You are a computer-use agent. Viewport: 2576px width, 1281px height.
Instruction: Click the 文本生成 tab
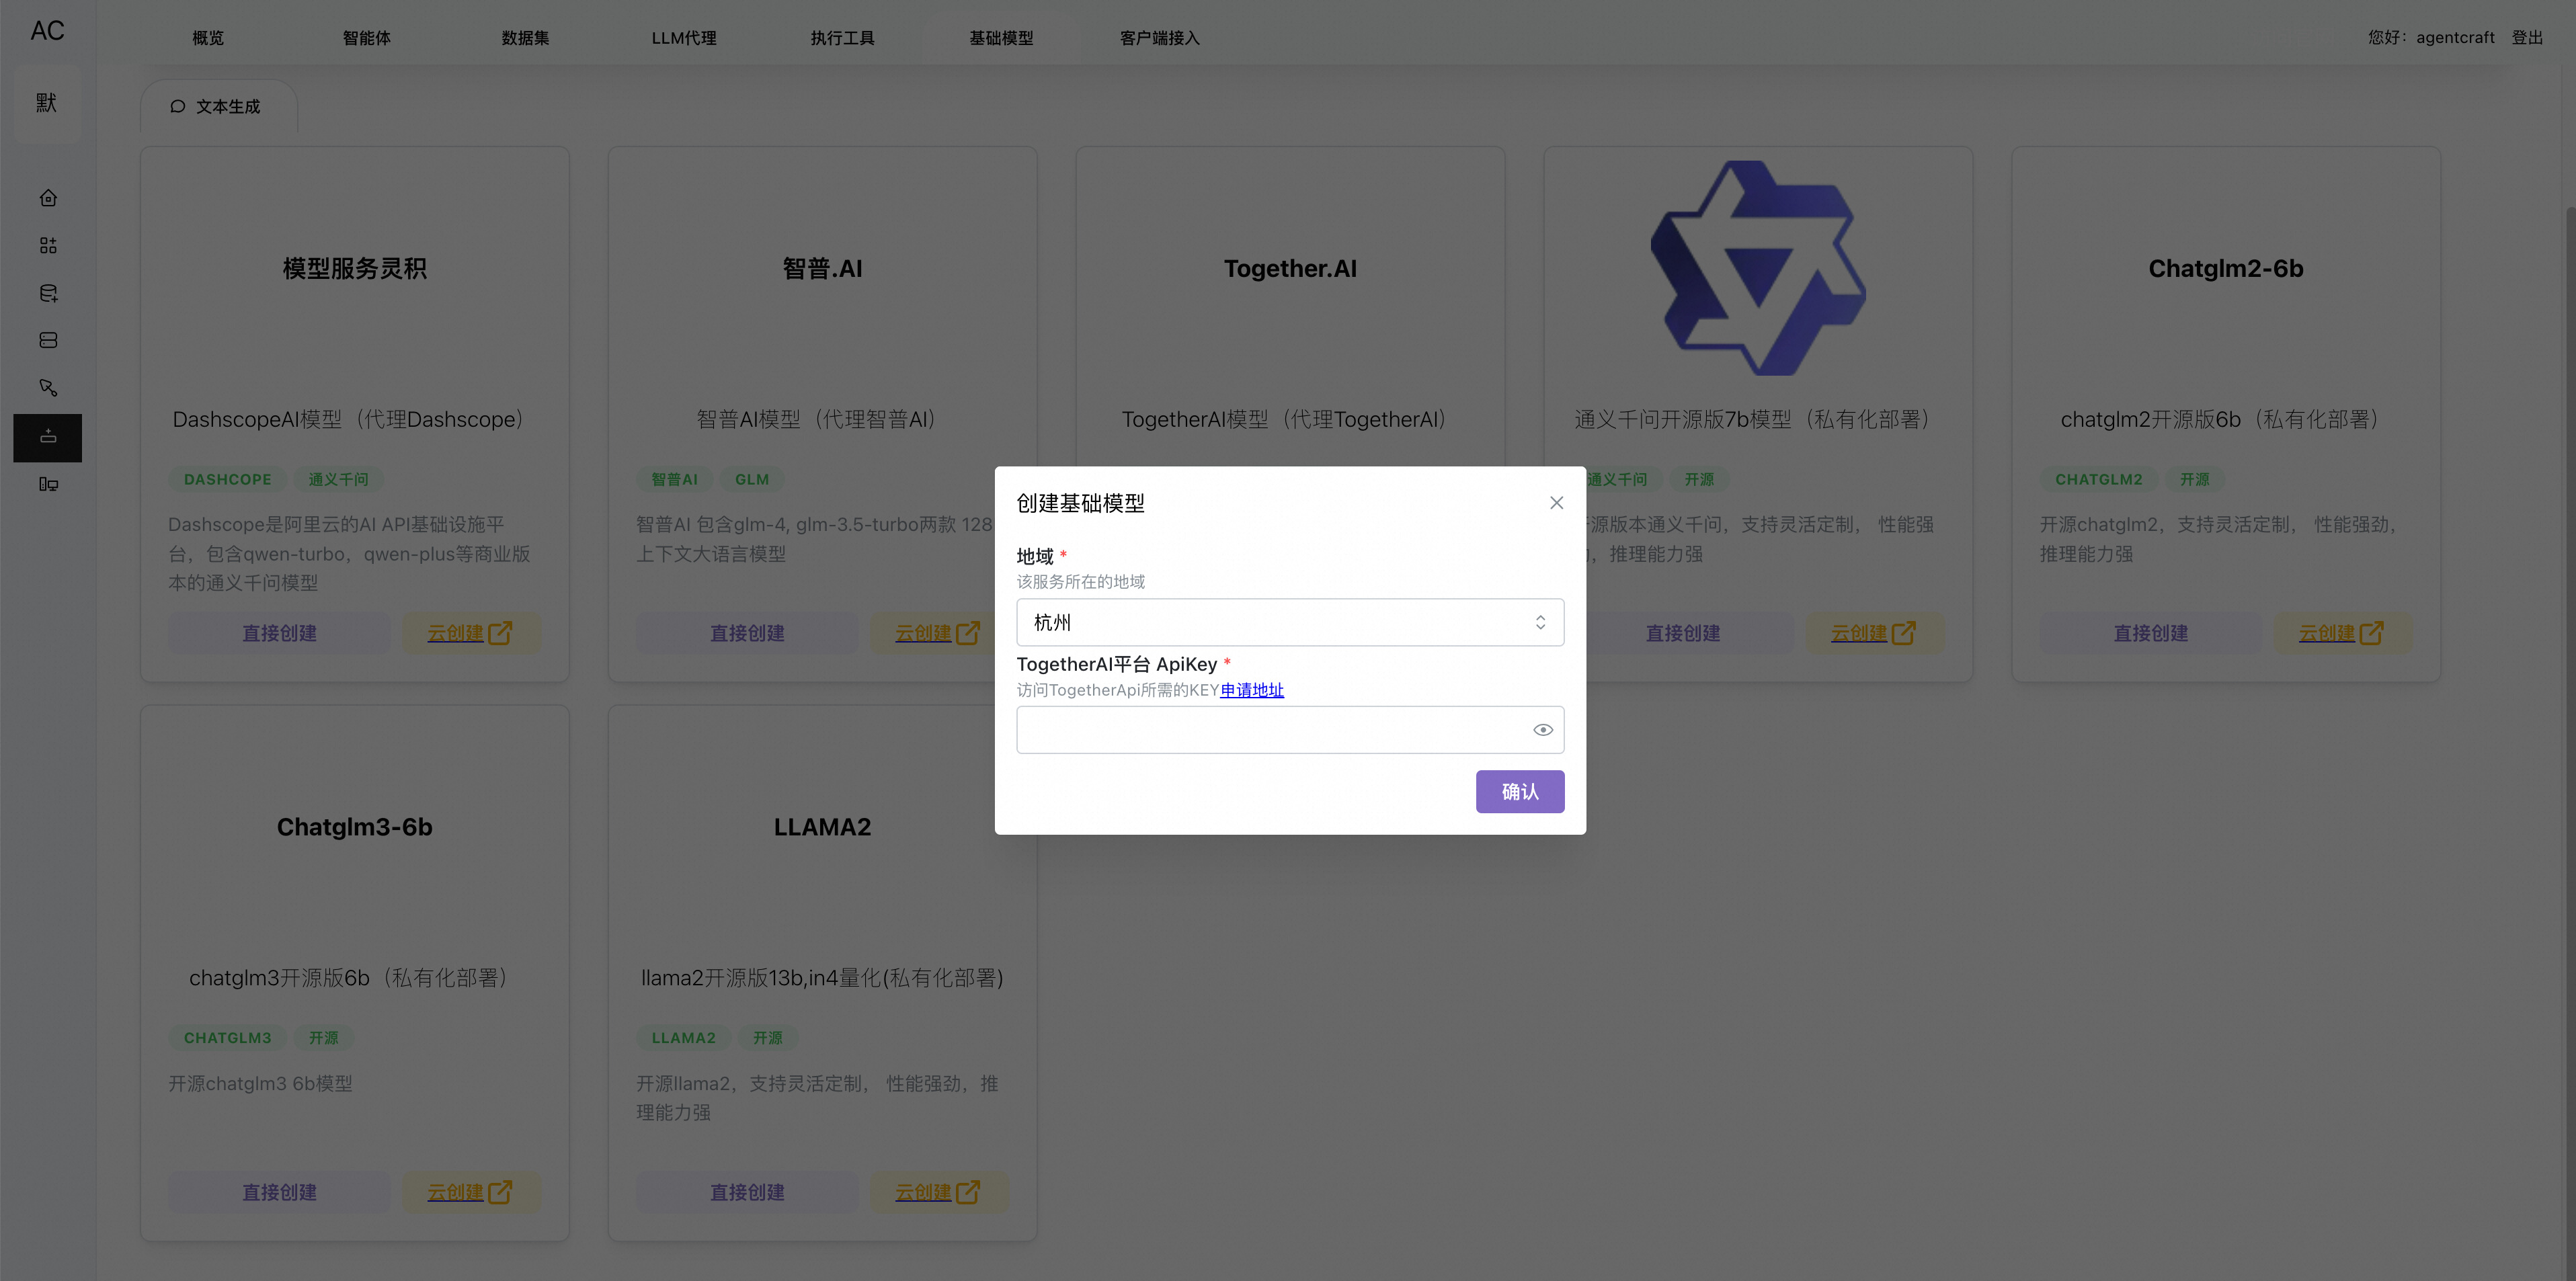point(217,107)
